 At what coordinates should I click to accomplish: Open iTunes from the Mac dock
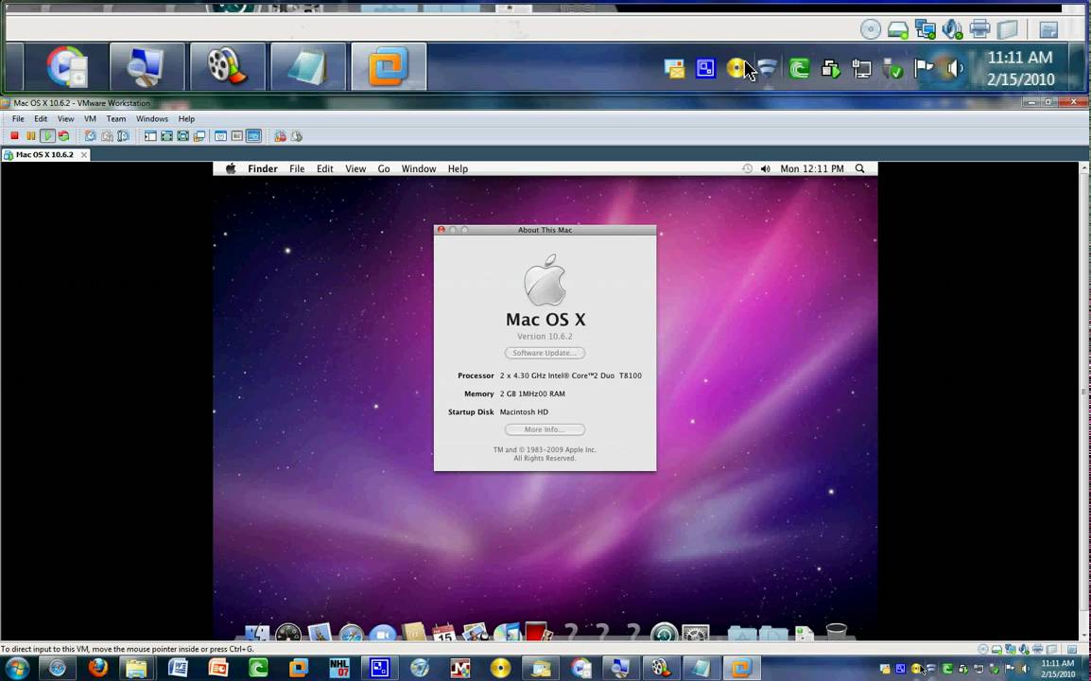pos(507,632)
